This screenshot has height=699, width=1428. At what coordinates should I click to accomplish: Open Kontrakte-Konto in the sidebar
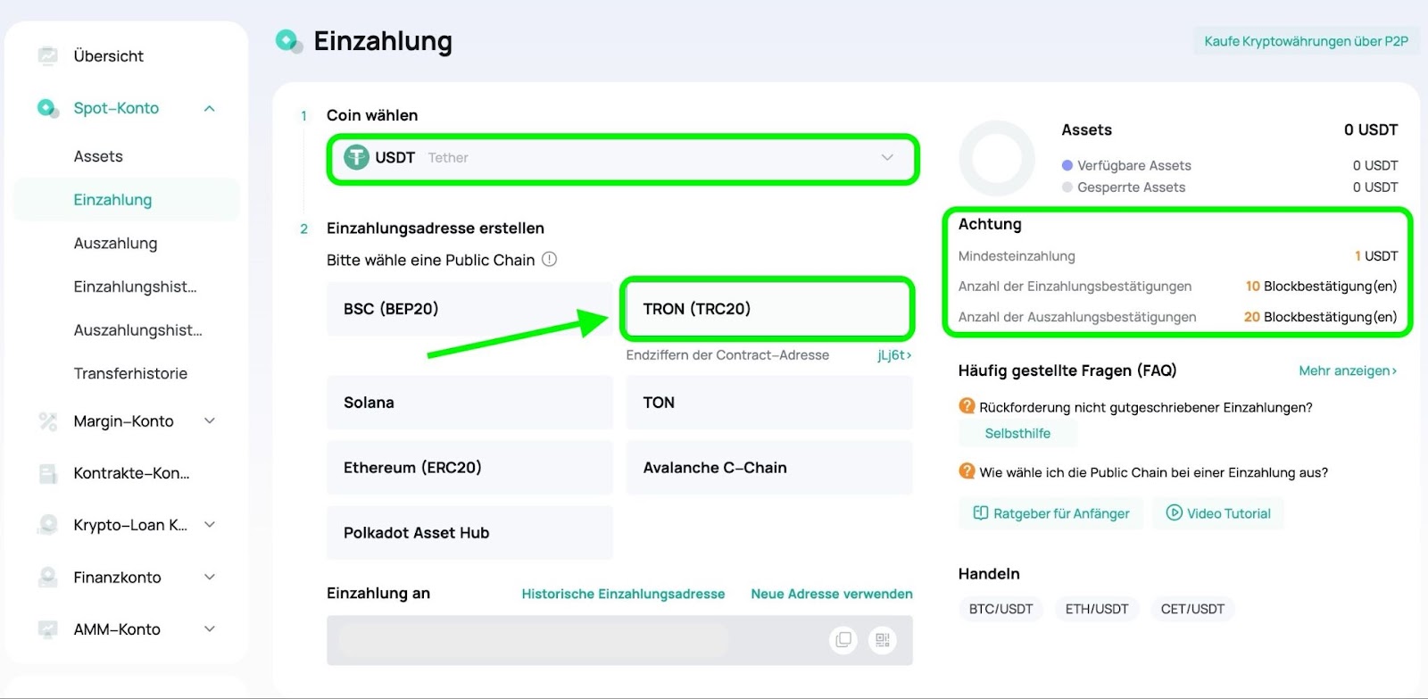click(131, 473)
